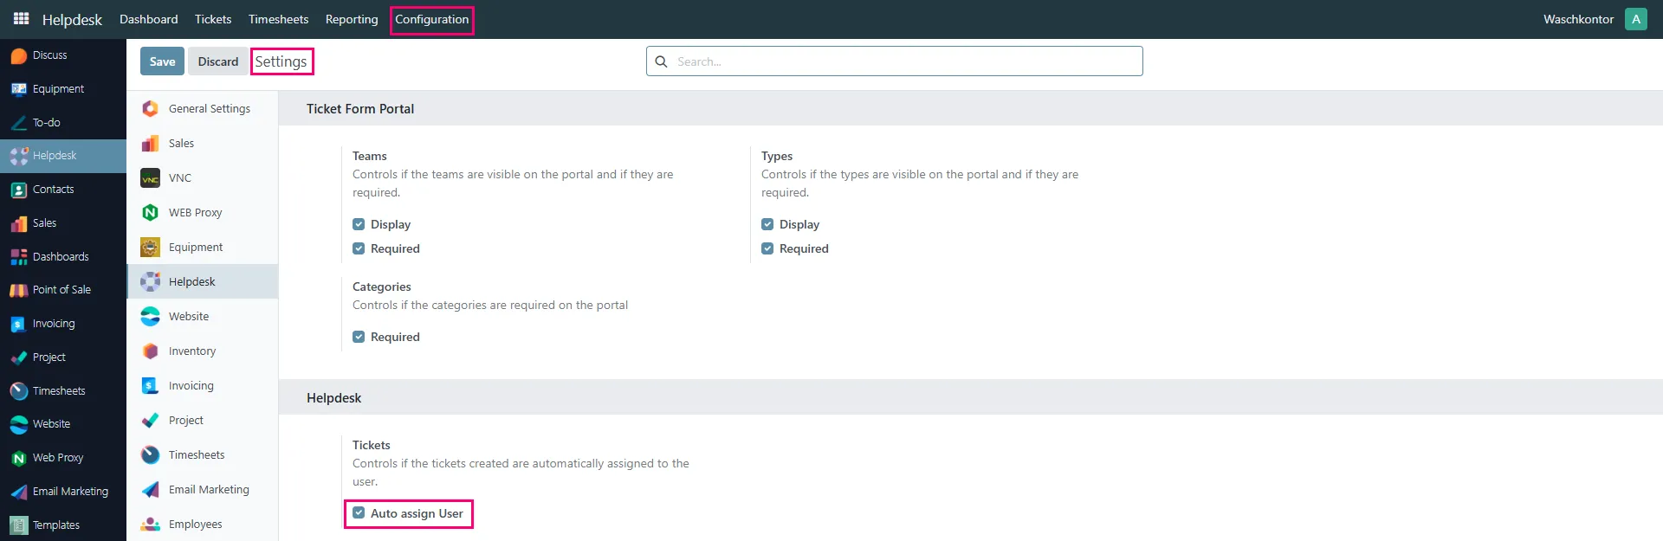Save the settings
The image size is (1663, 541).
point(162,61)
